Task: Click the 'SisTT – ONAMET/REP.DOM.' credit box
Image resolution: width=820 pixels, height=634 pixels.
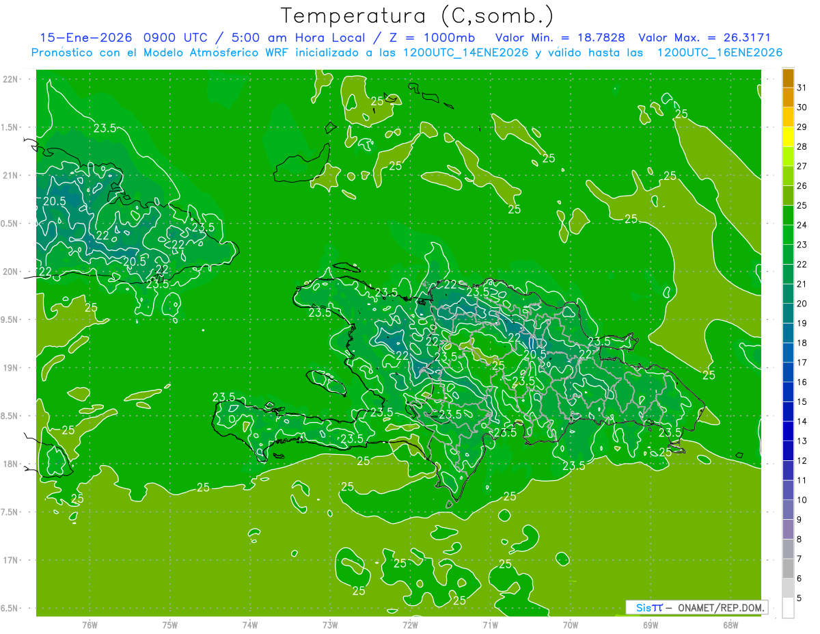Action: point(696,607)
